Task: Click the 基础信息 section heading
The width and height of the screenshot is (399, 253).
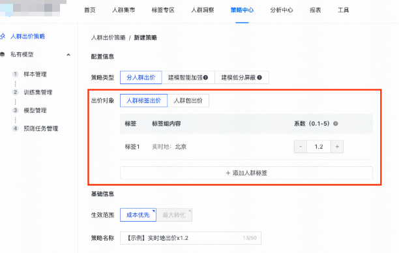Action: pyautogui.click(x=102, y=194)
